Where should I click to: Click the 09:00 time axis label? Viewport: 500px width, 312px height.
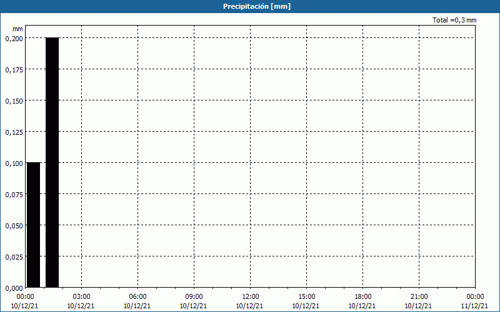point(194,296)
